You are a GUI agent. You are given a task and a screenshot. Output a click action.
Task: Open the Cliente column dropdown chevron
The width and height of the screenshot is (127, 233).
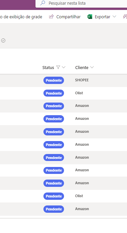(x=92, y=67)
